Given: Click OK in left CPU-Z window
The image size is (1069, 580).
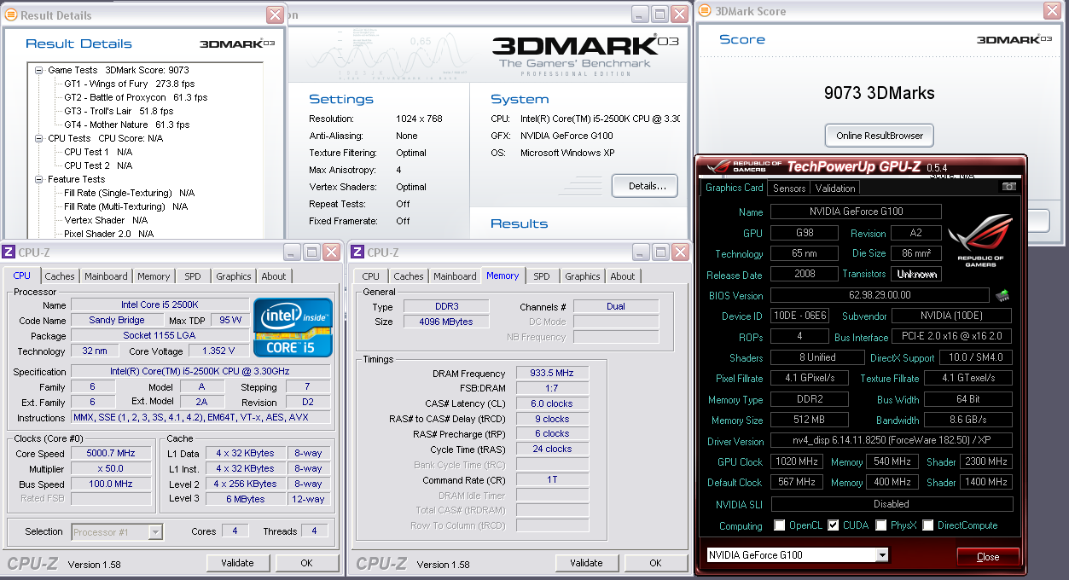Looking at the screenshot, I should coord(306,563).
